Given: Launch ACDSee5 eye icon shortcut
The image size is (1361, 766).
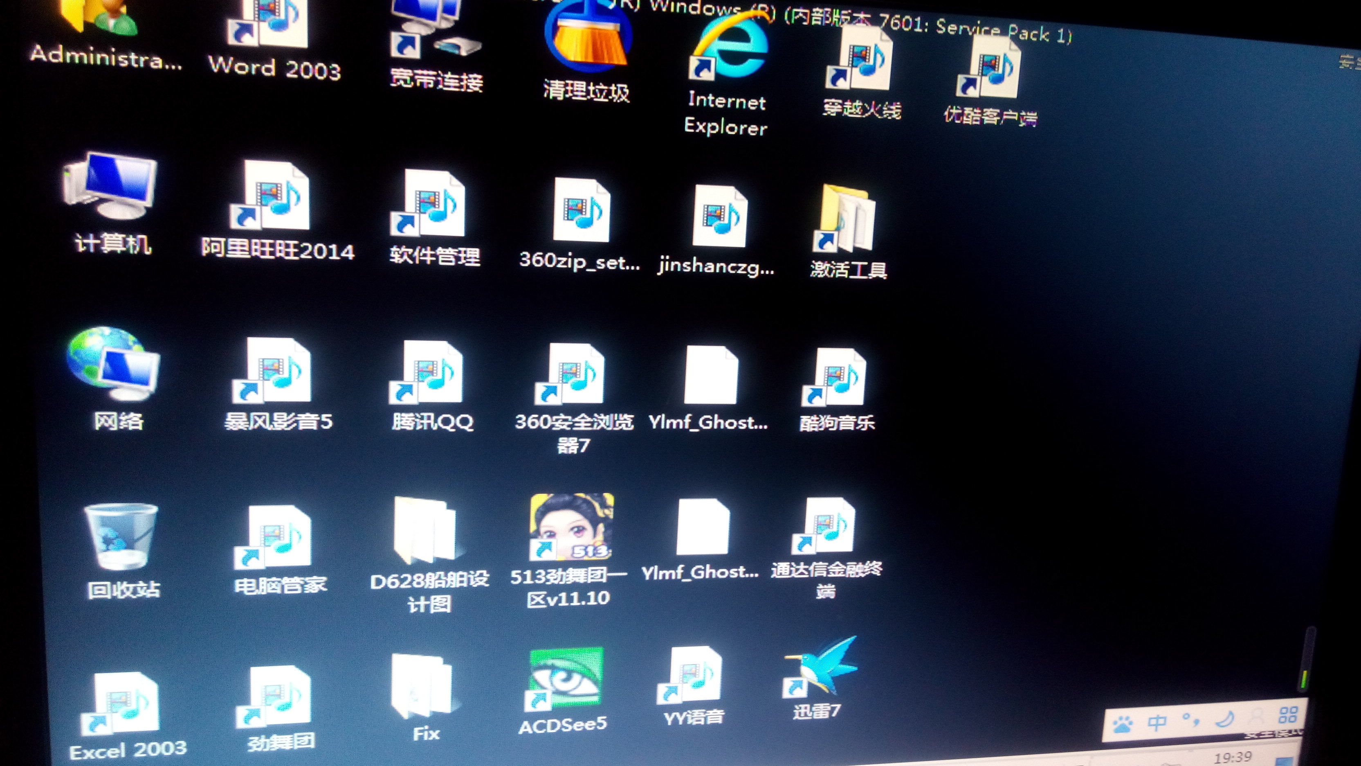Looking at the screenshot, I should pyautogui.click(x=565, y=679).
